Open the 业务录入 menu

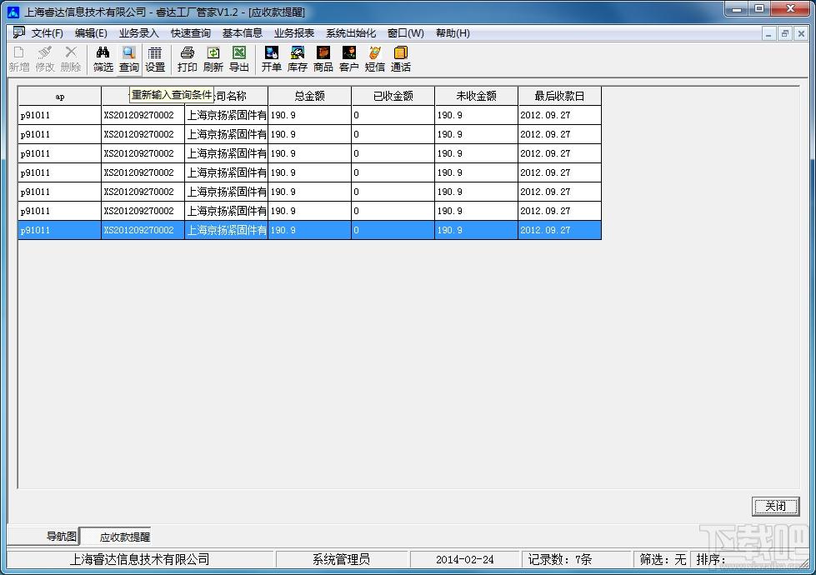click(x=139, y=32)
